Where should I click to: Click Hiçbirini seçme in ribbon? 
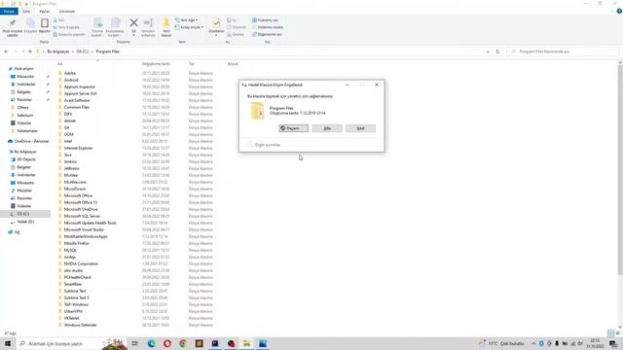point(268,27)
